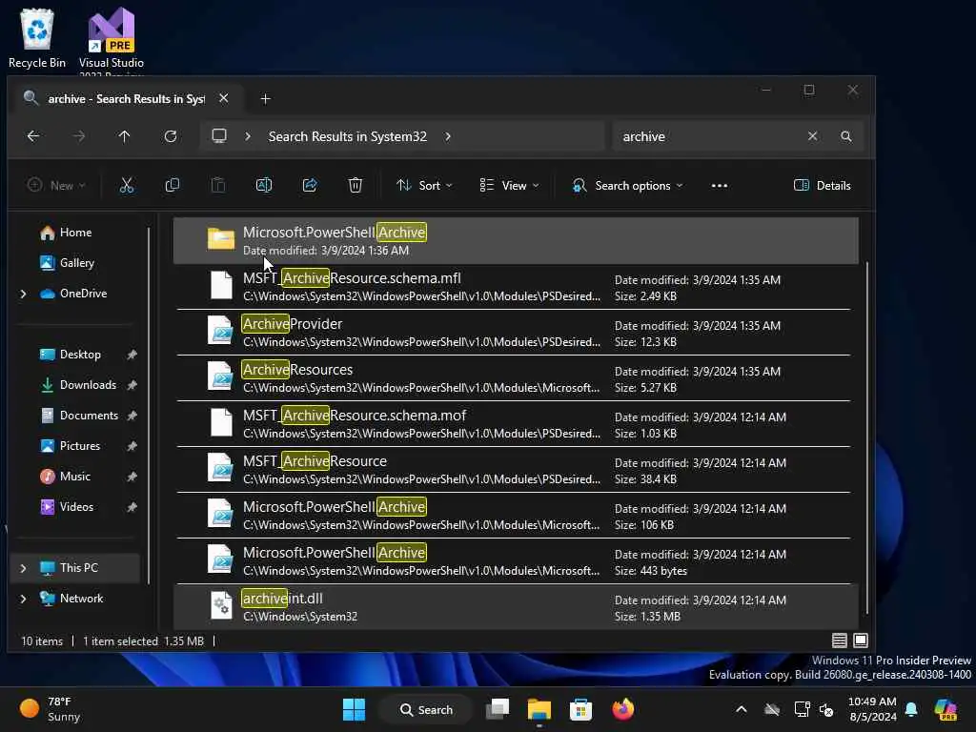Expand Network tree node

(24, 599)
